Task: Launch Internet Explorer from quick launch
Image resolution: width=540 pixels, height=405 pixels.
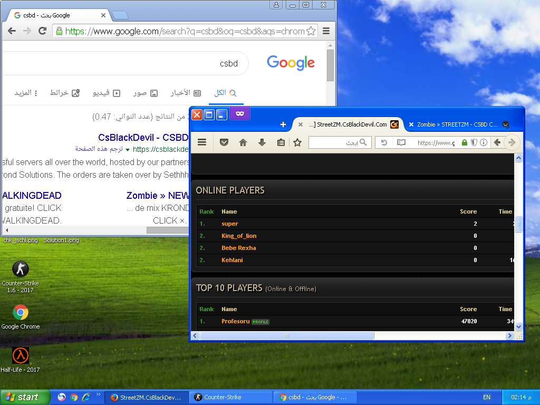Action: [86, 397]
